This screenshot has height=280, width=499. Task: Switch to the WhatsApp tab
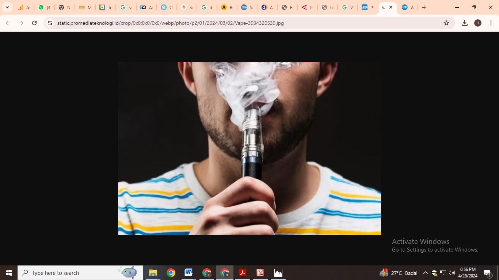44,7
